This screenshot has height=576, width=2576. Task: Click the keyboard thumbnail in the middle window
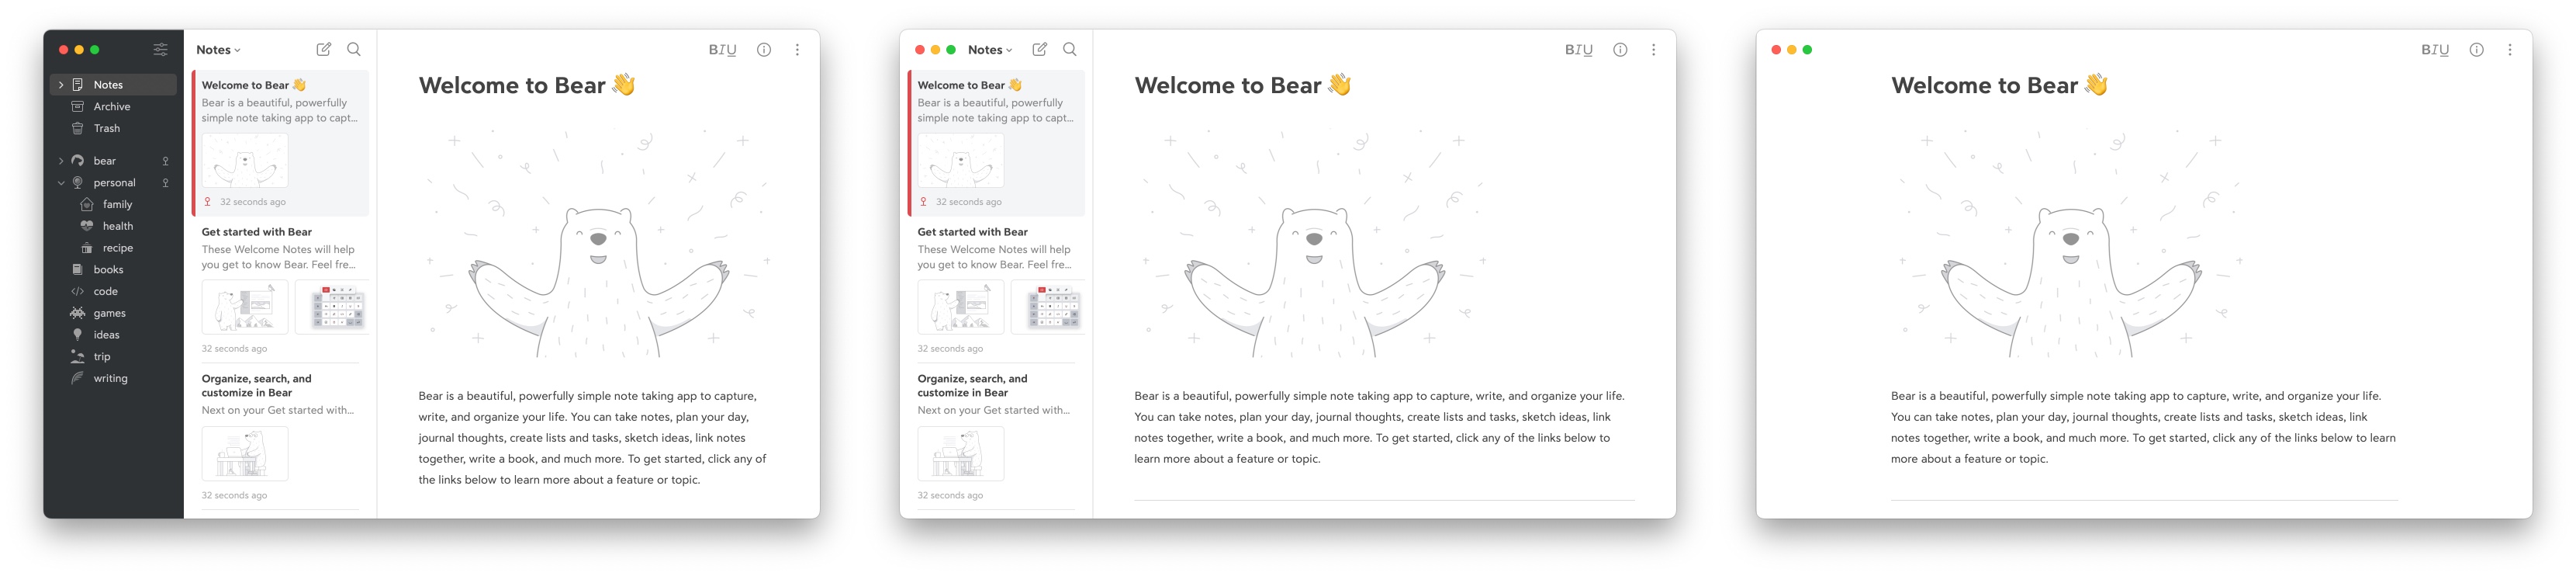pos(1047,307)
